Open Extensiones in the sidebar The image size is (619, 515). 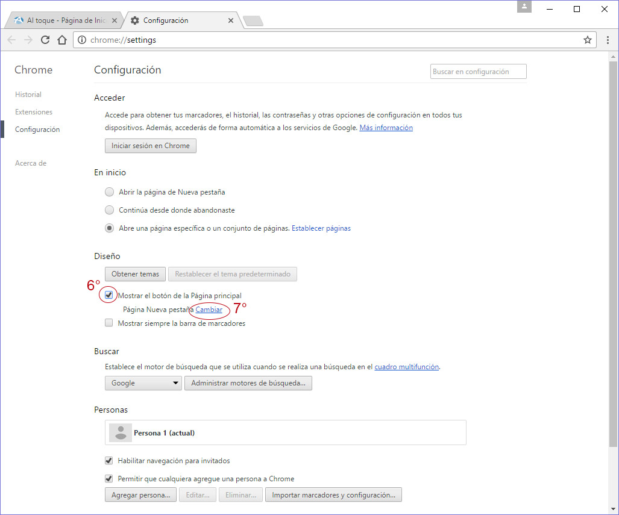[x=34, y=111]
